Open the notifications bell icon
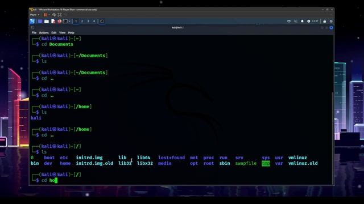 302,21
